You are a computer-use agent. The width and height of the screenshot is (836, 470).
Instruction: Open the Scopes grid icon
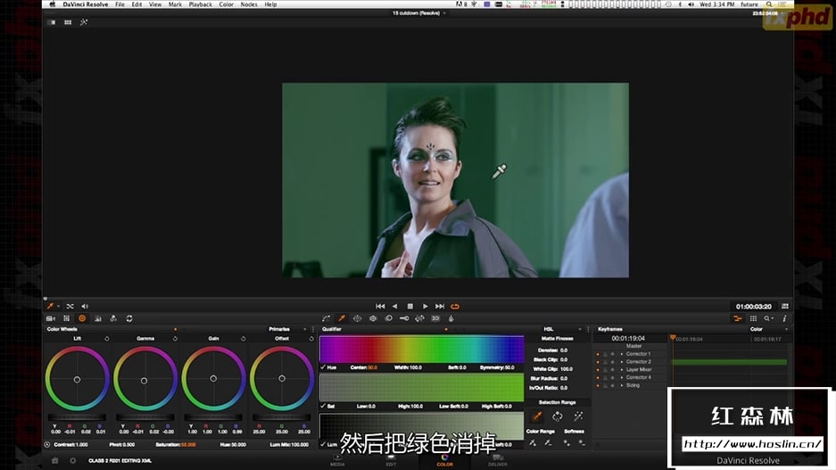pyautogui.click(x=753, y=318)
